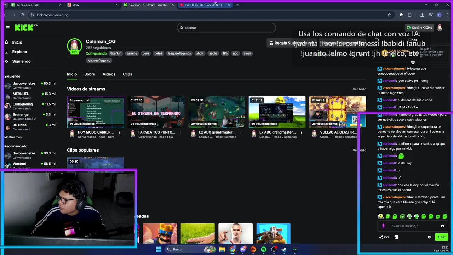Open the hamburger menu beside the KICK logo
The height and width of the screenshot is (255, 453).
point(7,28)
